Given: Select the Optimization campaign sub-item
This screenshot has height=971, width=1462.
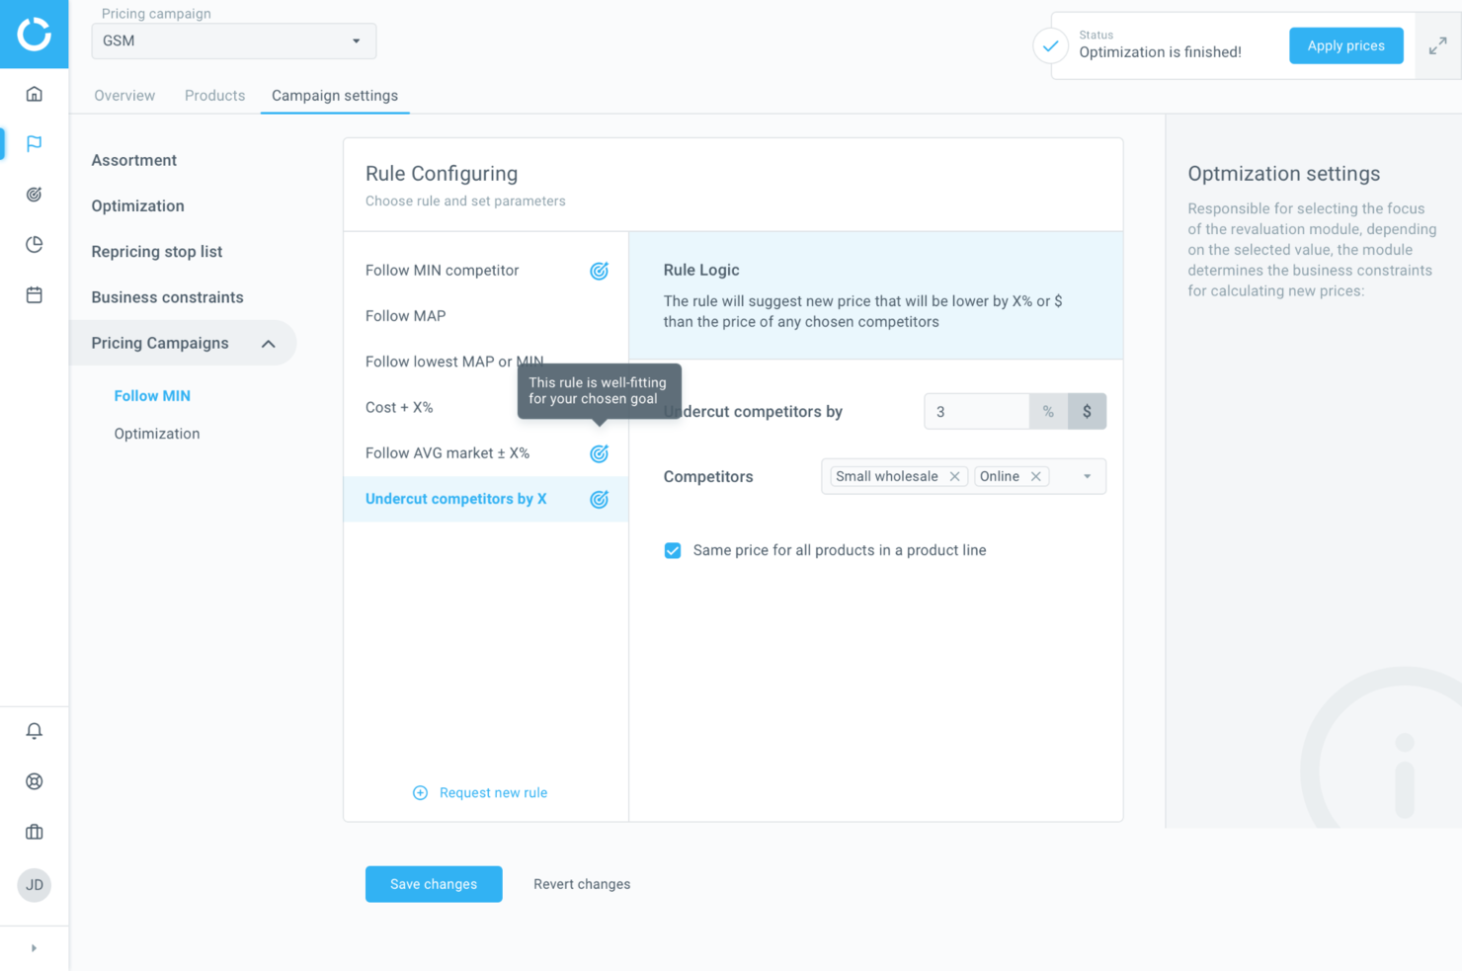Looking at the screenshot, I should [x=156, y=434].
